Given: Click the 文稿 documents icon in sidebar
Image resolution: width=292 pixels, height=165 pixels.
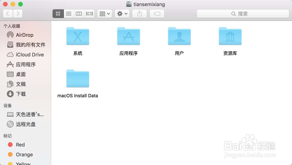Looking at the screenshot, I should coord(10,84).
